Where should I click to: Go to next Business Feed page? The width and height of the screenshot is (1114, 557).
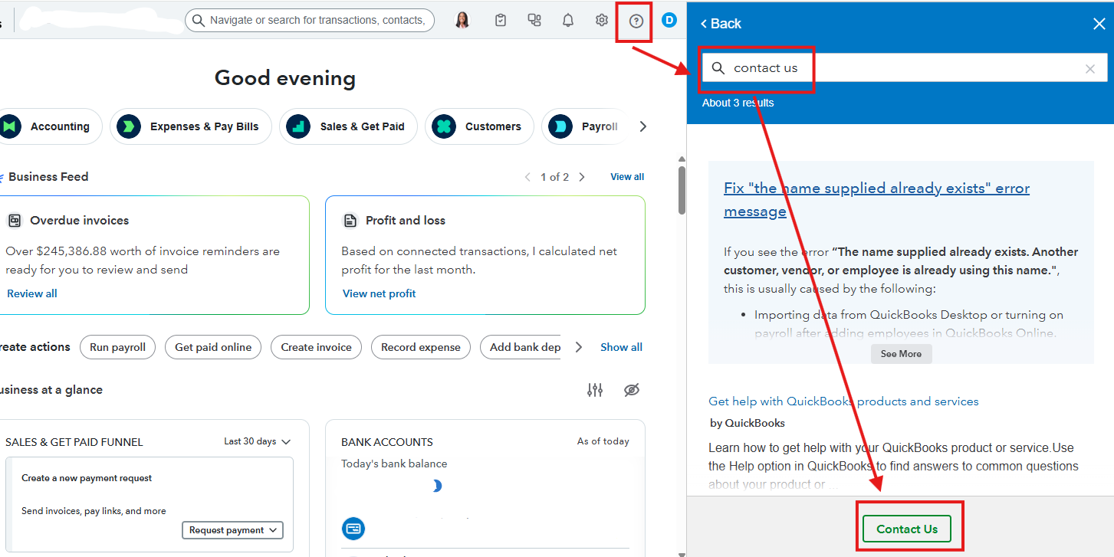[582, 177]
